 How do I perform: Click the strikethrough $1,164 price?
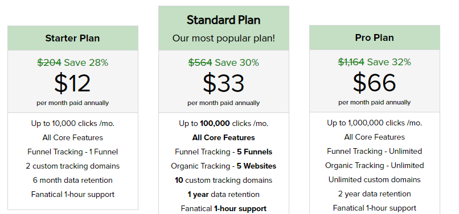(351, 62)
